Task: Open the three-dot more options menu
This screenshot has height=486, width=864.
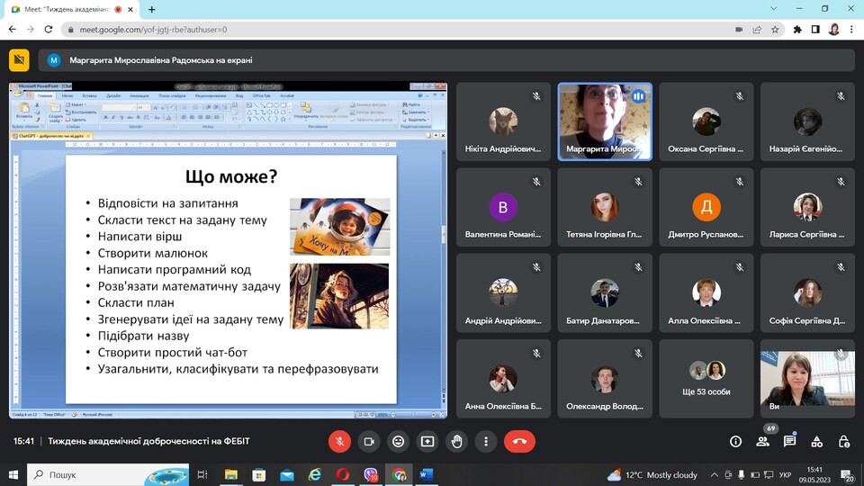Action: [x=486, y=441]
